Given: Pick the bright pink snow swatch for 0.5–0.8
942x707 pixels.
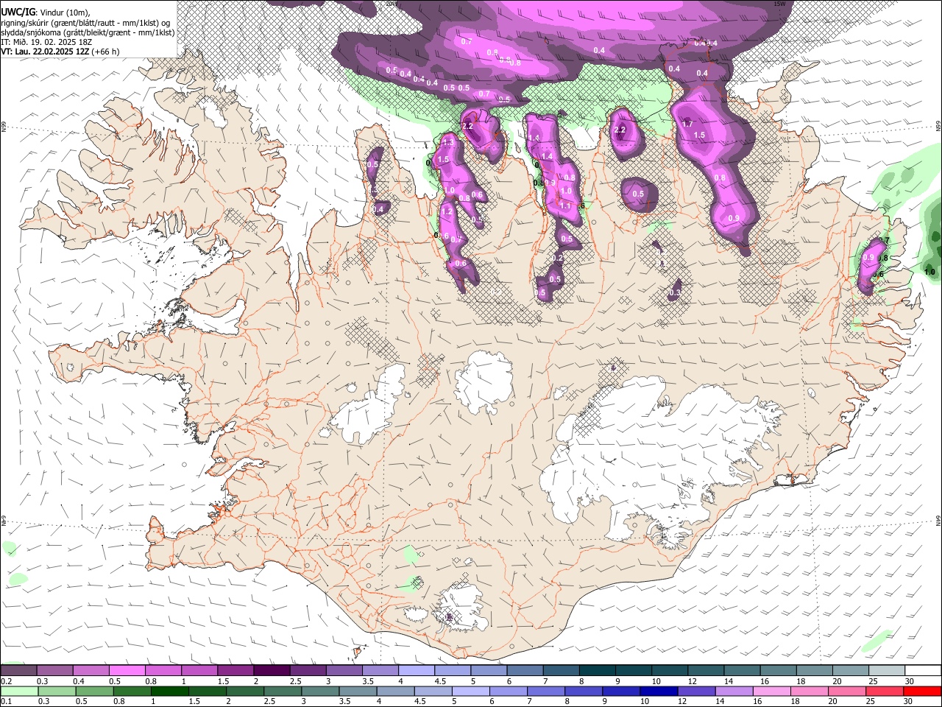Looking at the screenshot, I should click(127, 670).
